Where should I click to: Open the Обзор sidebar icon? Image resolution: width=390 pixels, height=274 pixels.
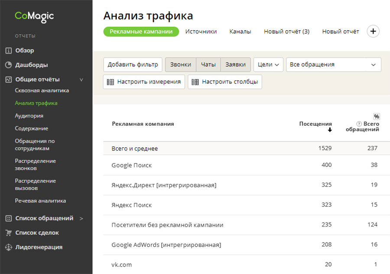(x=8, y=51)
